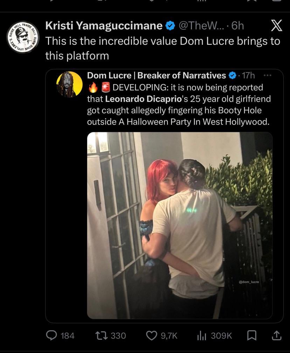This screenshot has height=353, width=290.
Task: Open the quoted post's three-dot menu
Action: coord(268,76)
